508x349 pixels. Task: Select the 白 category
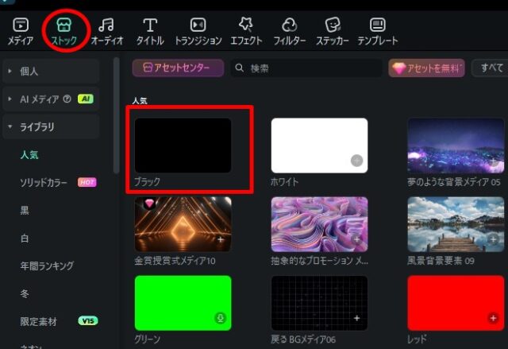point(25,238)
